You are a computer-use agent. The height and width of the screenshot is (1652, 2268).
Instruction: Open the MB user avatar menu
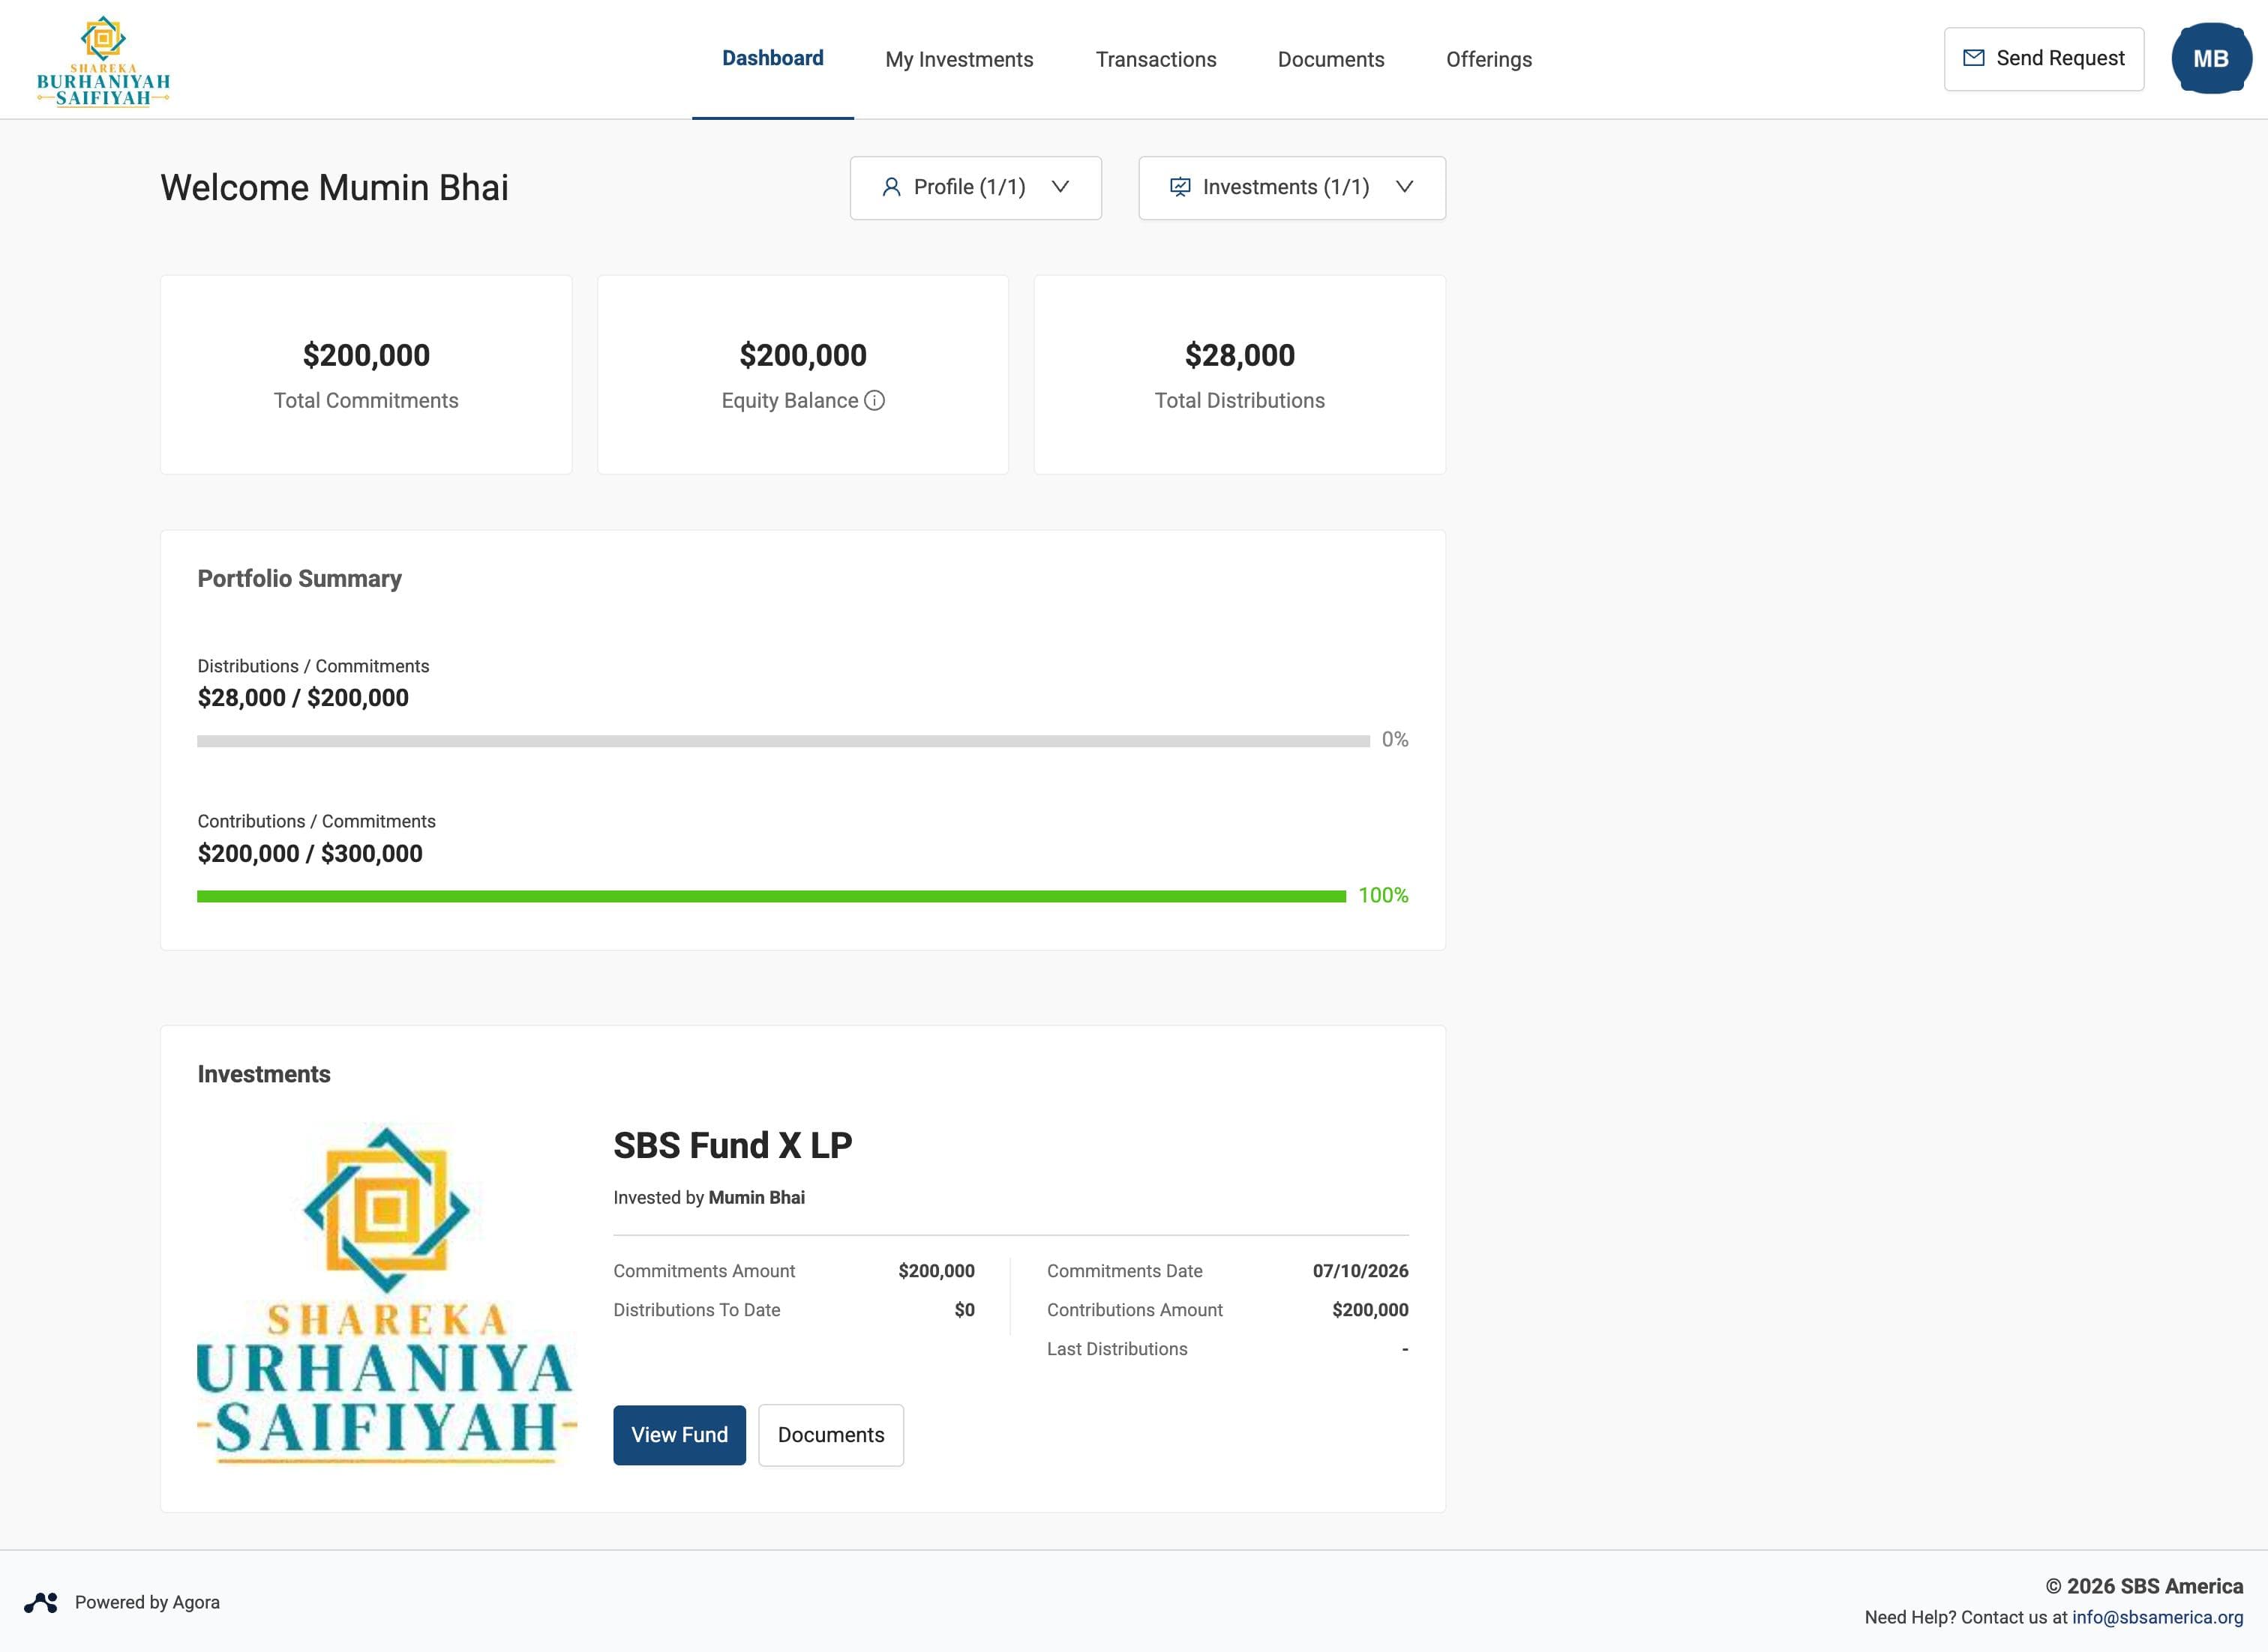(2211, 59)
